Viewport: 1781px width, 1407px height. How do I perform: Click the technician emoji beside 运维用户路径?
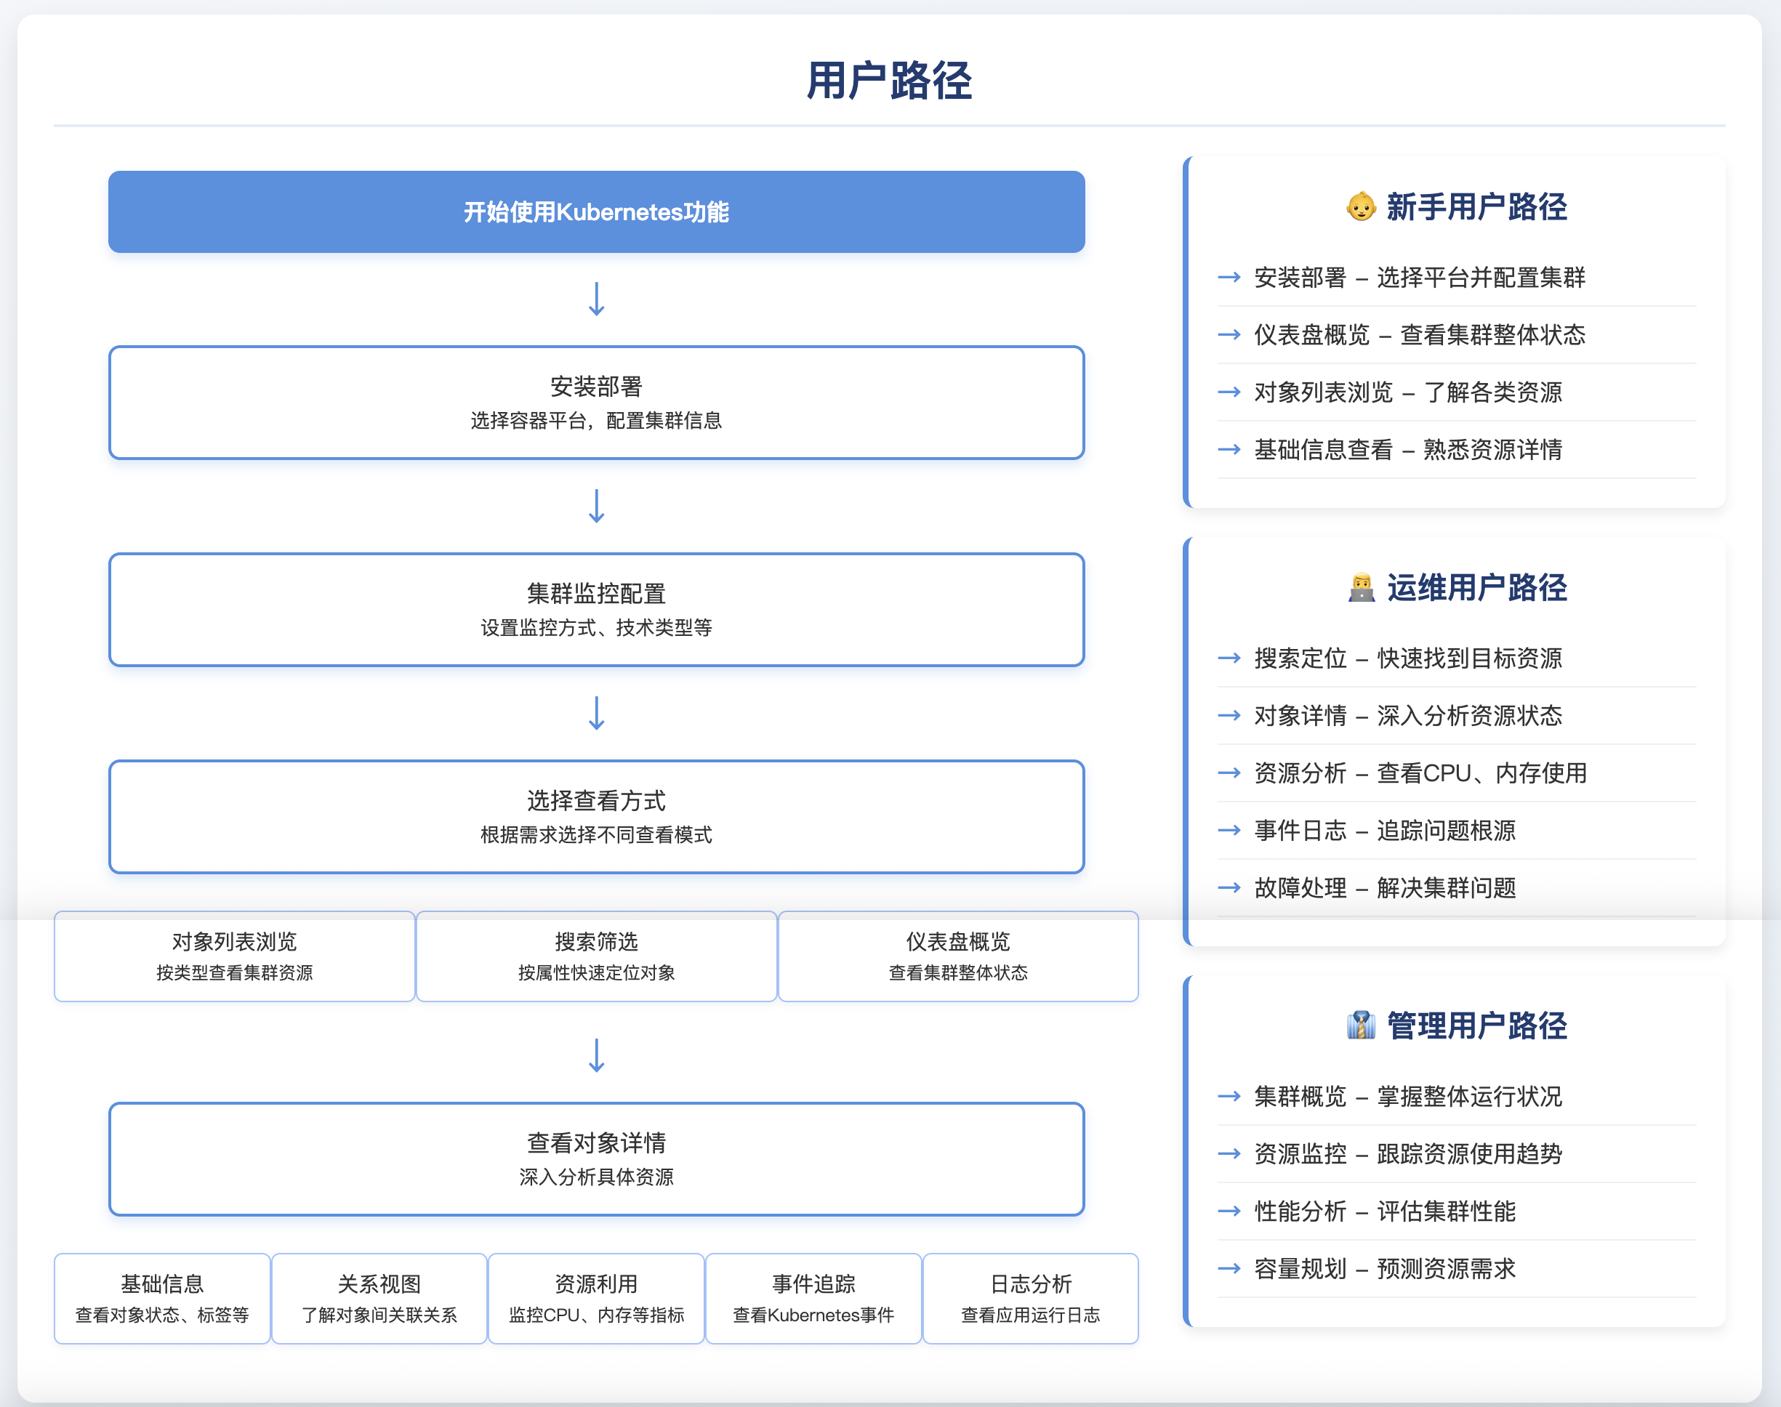tap(1361, 588)
